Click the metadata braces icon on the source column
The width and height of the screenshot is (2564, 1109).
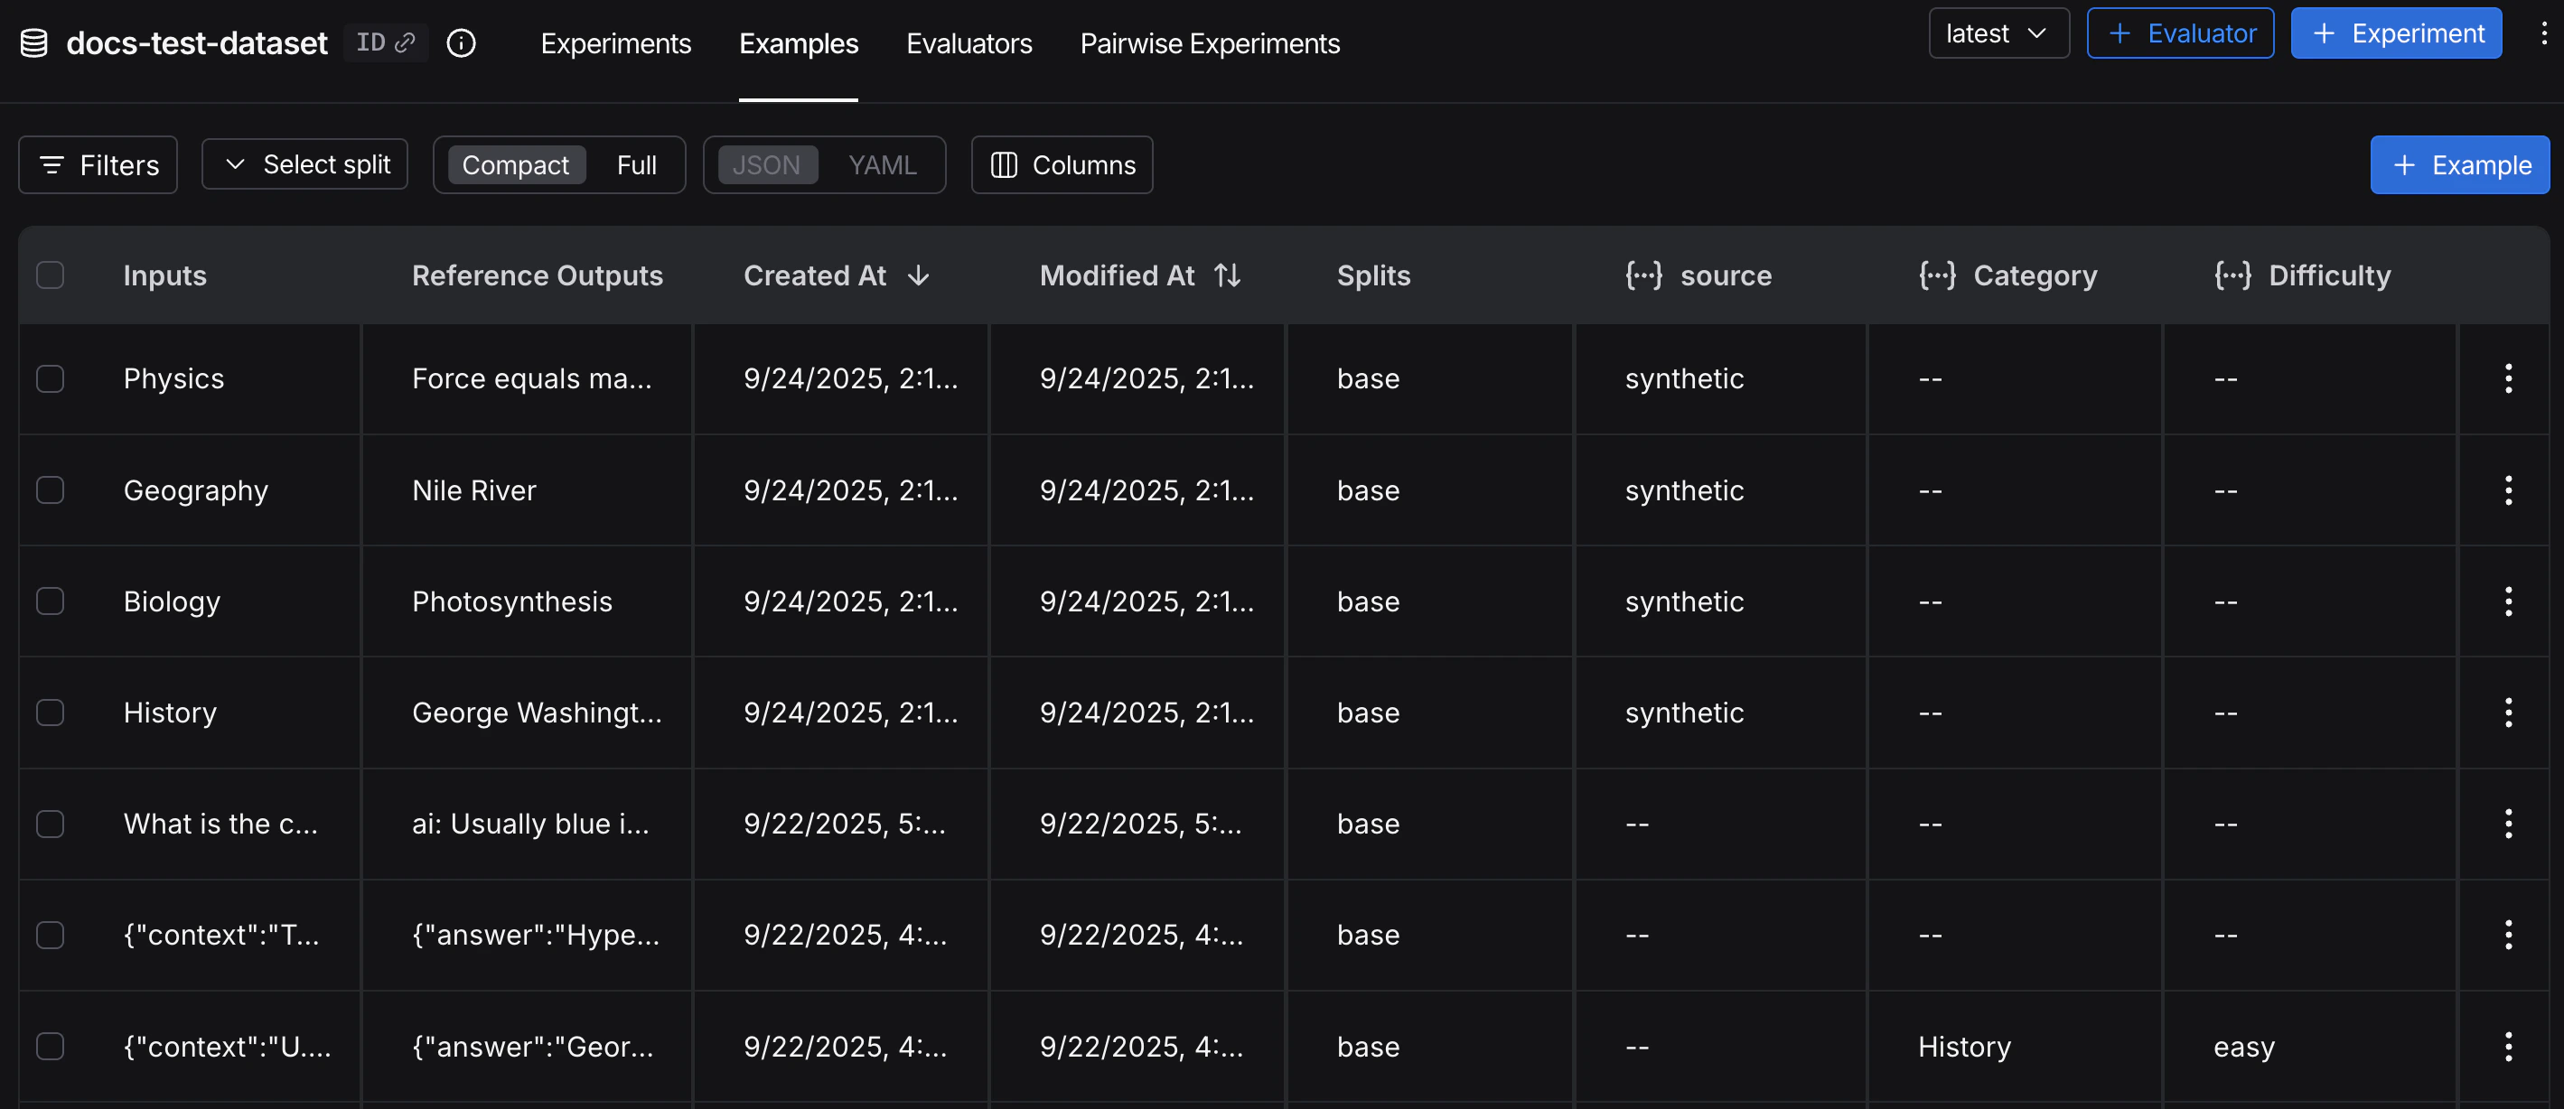pyautogui.click(x=1642, y=275)
